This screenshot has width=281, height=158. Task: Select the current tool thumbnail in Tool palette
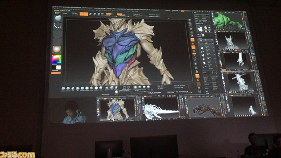(200, 29)
